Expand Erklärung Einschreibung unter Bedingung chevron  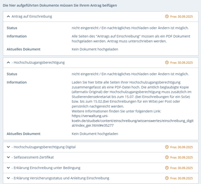8,168
